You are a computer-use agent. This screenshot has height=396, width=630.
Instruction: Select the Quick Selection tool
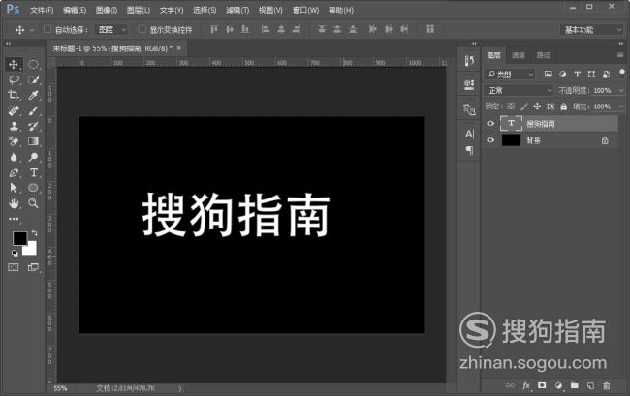33,79
